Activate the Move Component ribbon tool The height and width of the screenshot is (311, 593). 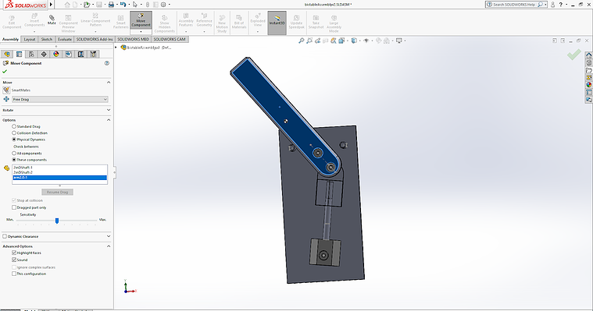[141, 20]
